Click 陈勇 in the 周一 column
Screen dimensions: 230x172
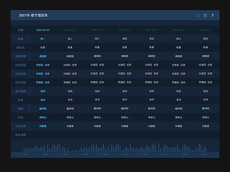point(43,48)
